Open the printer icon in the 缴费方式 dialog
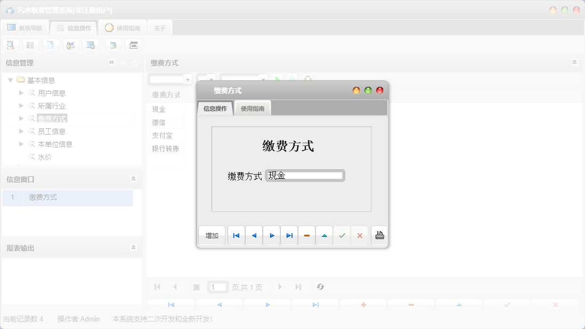585x329 pixels. pyautogui.click(x=379, y=235)
